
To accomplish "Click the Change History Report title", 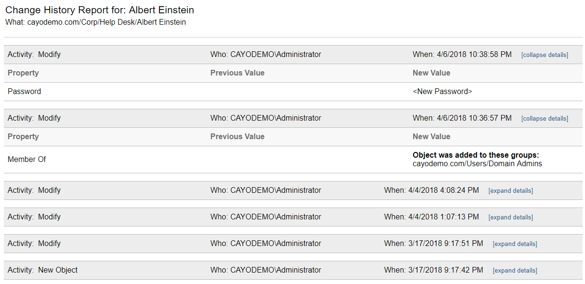I will click(99, 10).
